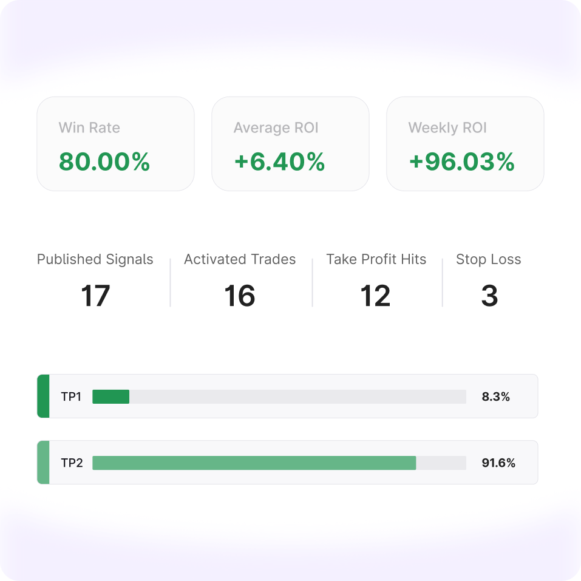
Task: Click the Stop Loss heading
Action: point(489,260)
